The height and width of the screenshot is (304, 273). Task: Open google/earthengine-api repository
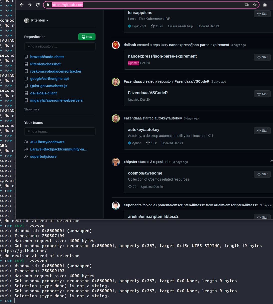[x=49, y=79]
